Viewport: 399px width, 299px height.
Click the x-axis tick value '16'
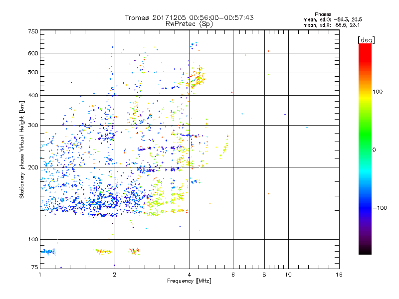(x=339, y=275)
